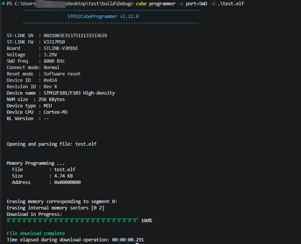Image resolution: width=301 pixels, height=244 pixels.
Task: Click the SWD freq value 8000 KHz
Action: point(54,61)
